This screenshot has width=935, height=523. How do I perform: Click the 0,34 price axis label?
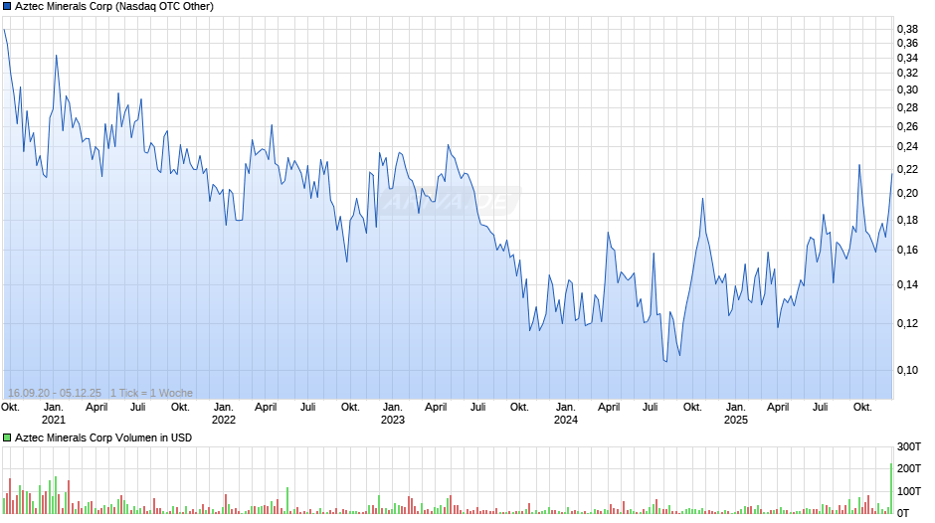click(x=907, y=58)
